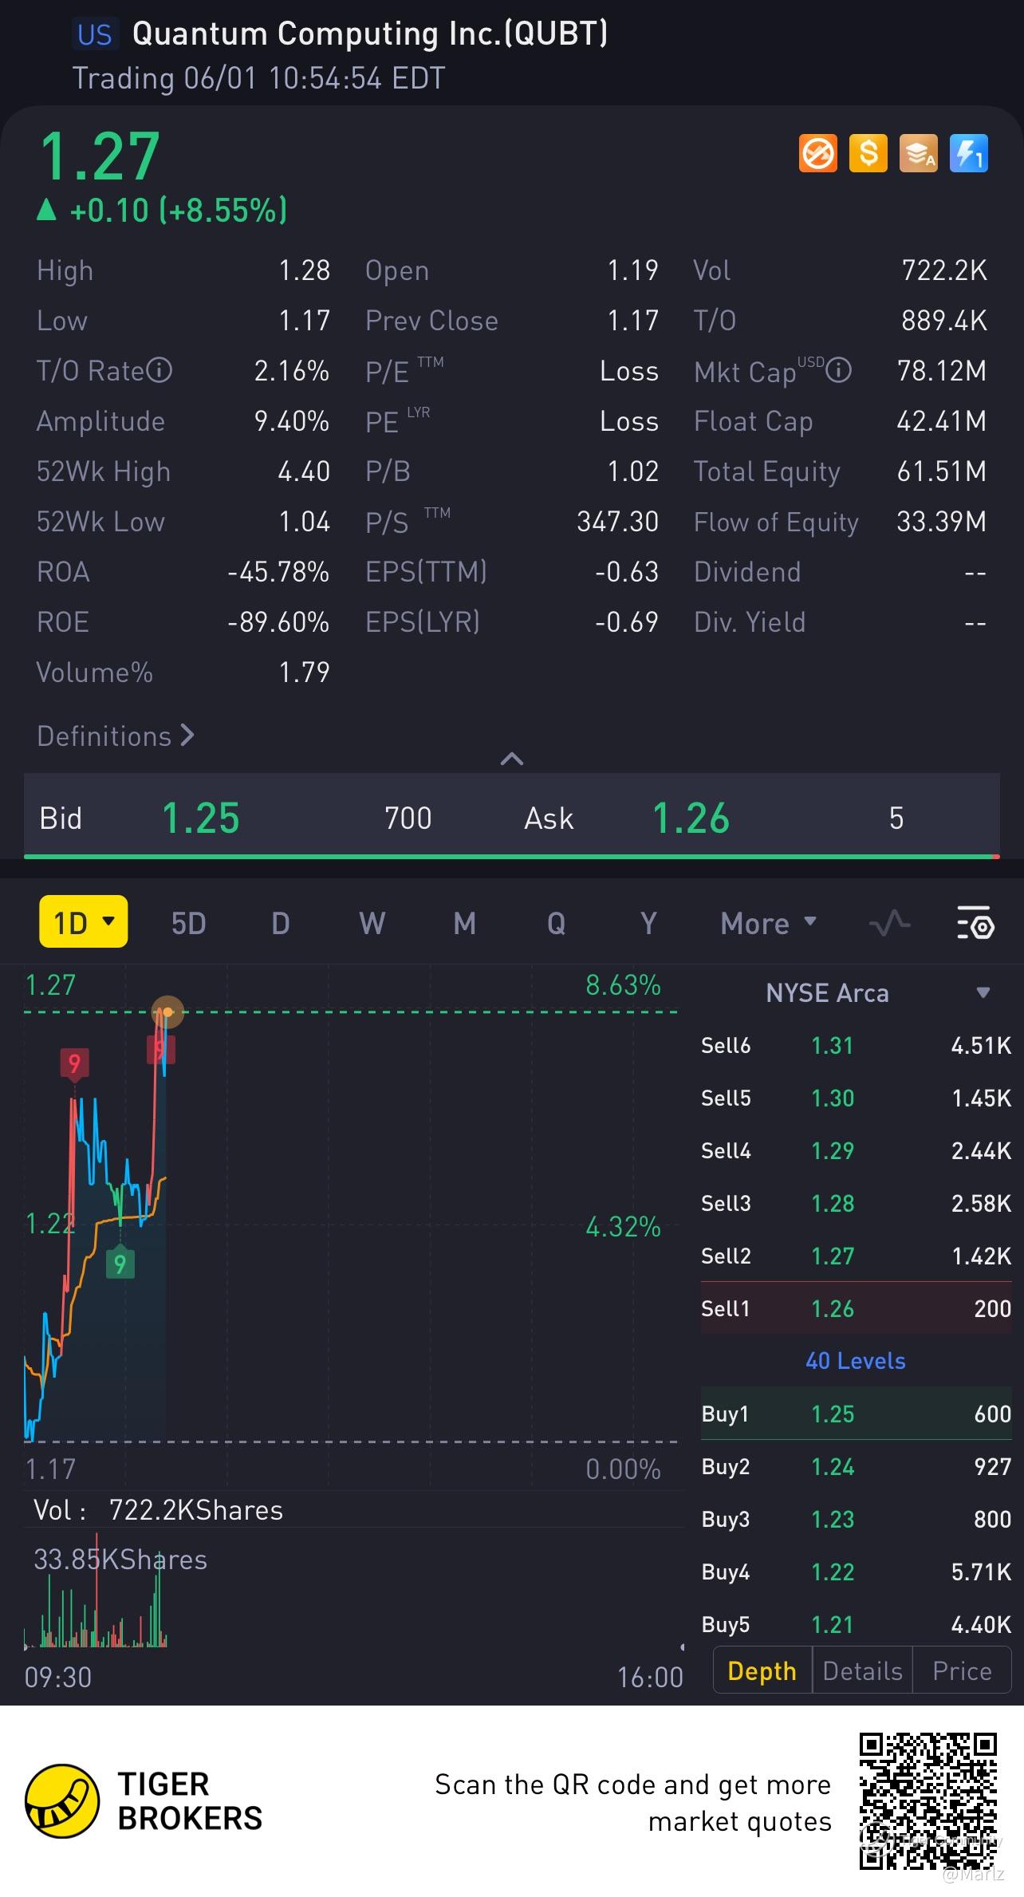
Task: Tap the blue lightning bolt badge icon
Action: coord(969,153)
